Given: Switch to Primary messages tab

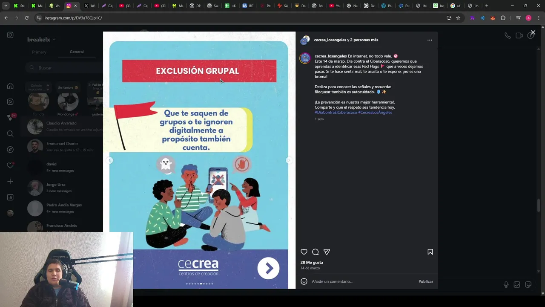Looking at the screenshot, I should click(x=39, y=52).
